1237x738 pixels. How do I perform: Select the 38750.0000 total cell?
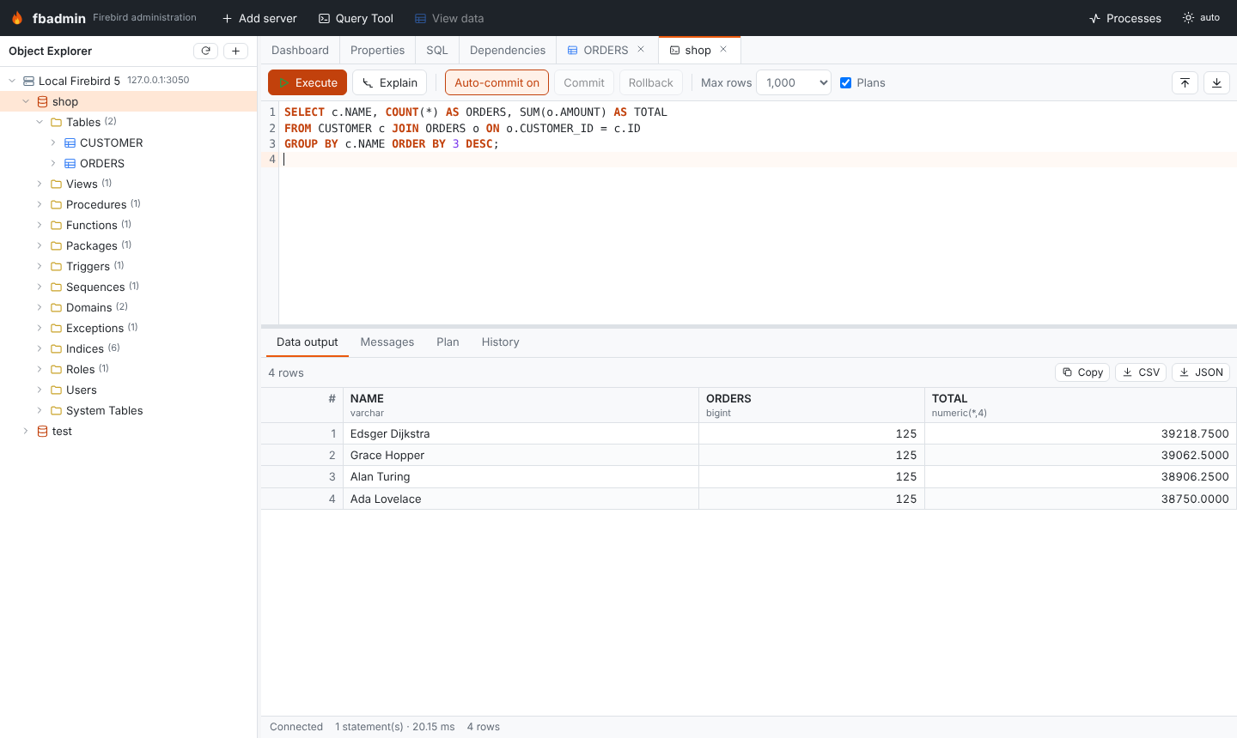click(x=1081, y=499)
